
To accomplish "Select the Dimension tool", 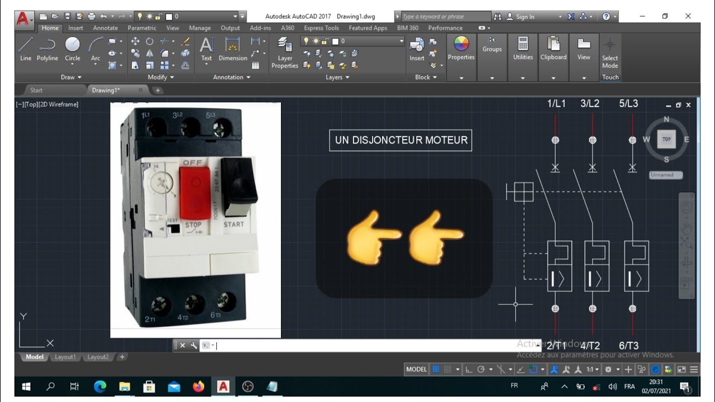I will (233, 49).
